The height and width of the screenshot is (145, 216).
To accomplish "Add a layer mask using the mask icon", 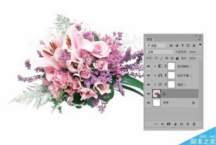I will coord(168,124).
